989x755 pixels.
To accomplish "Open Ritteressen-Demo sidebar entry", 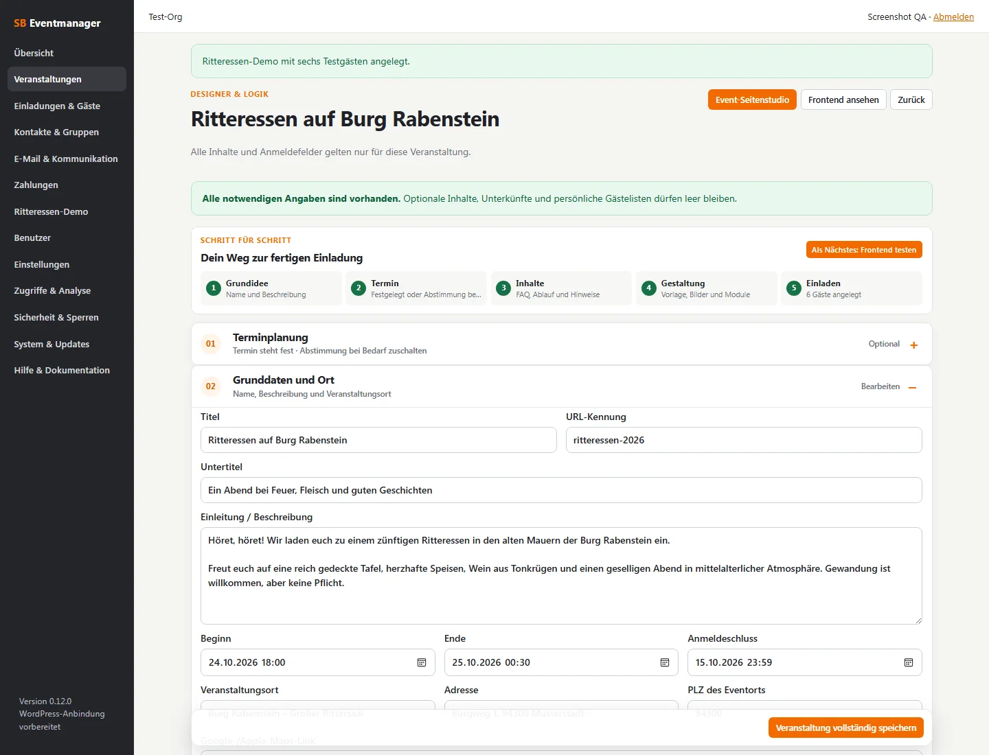I will click(x=67, y=211).
